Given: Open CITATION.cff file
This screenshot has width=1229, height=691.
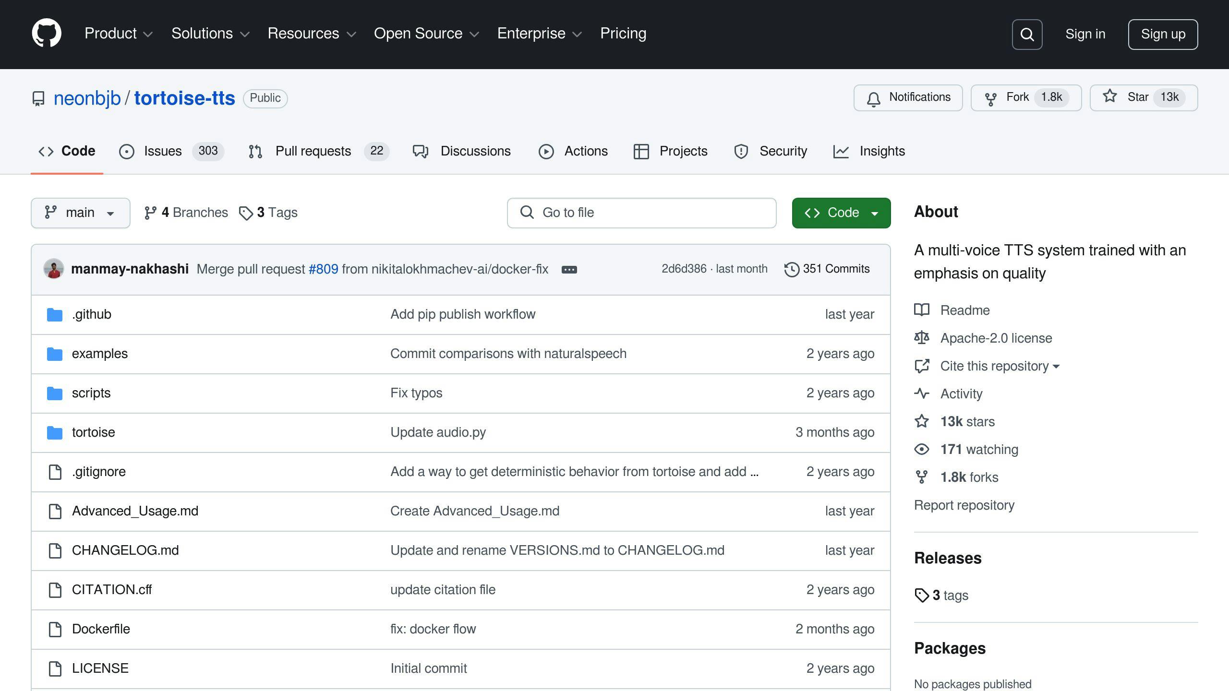Looking at the screenshot, I should point(111,590).
